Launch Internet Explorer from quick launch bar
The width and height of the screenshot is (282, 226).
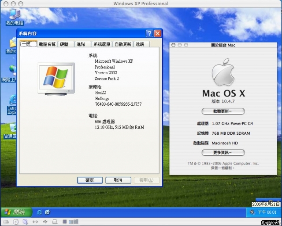tap(39, 212)
